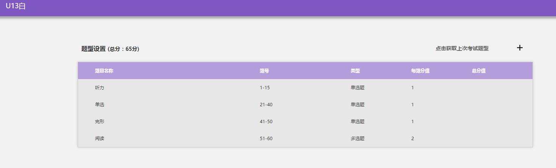
Task: Click question range 21-40
Action: coord(266,105)
